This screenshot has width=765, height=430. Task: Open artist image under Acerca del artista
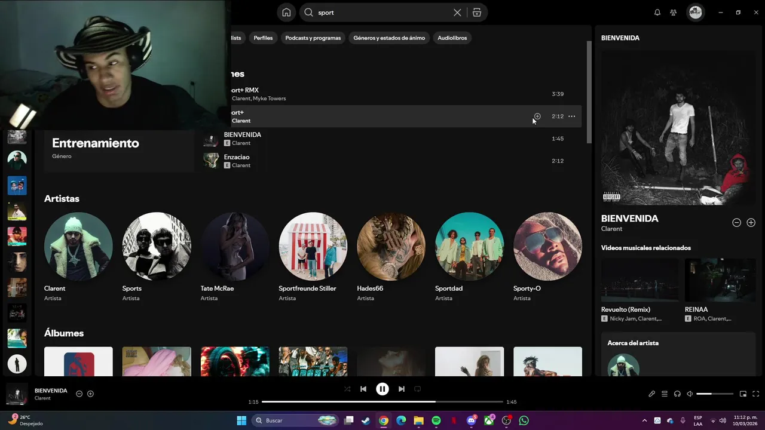point(623,365)
